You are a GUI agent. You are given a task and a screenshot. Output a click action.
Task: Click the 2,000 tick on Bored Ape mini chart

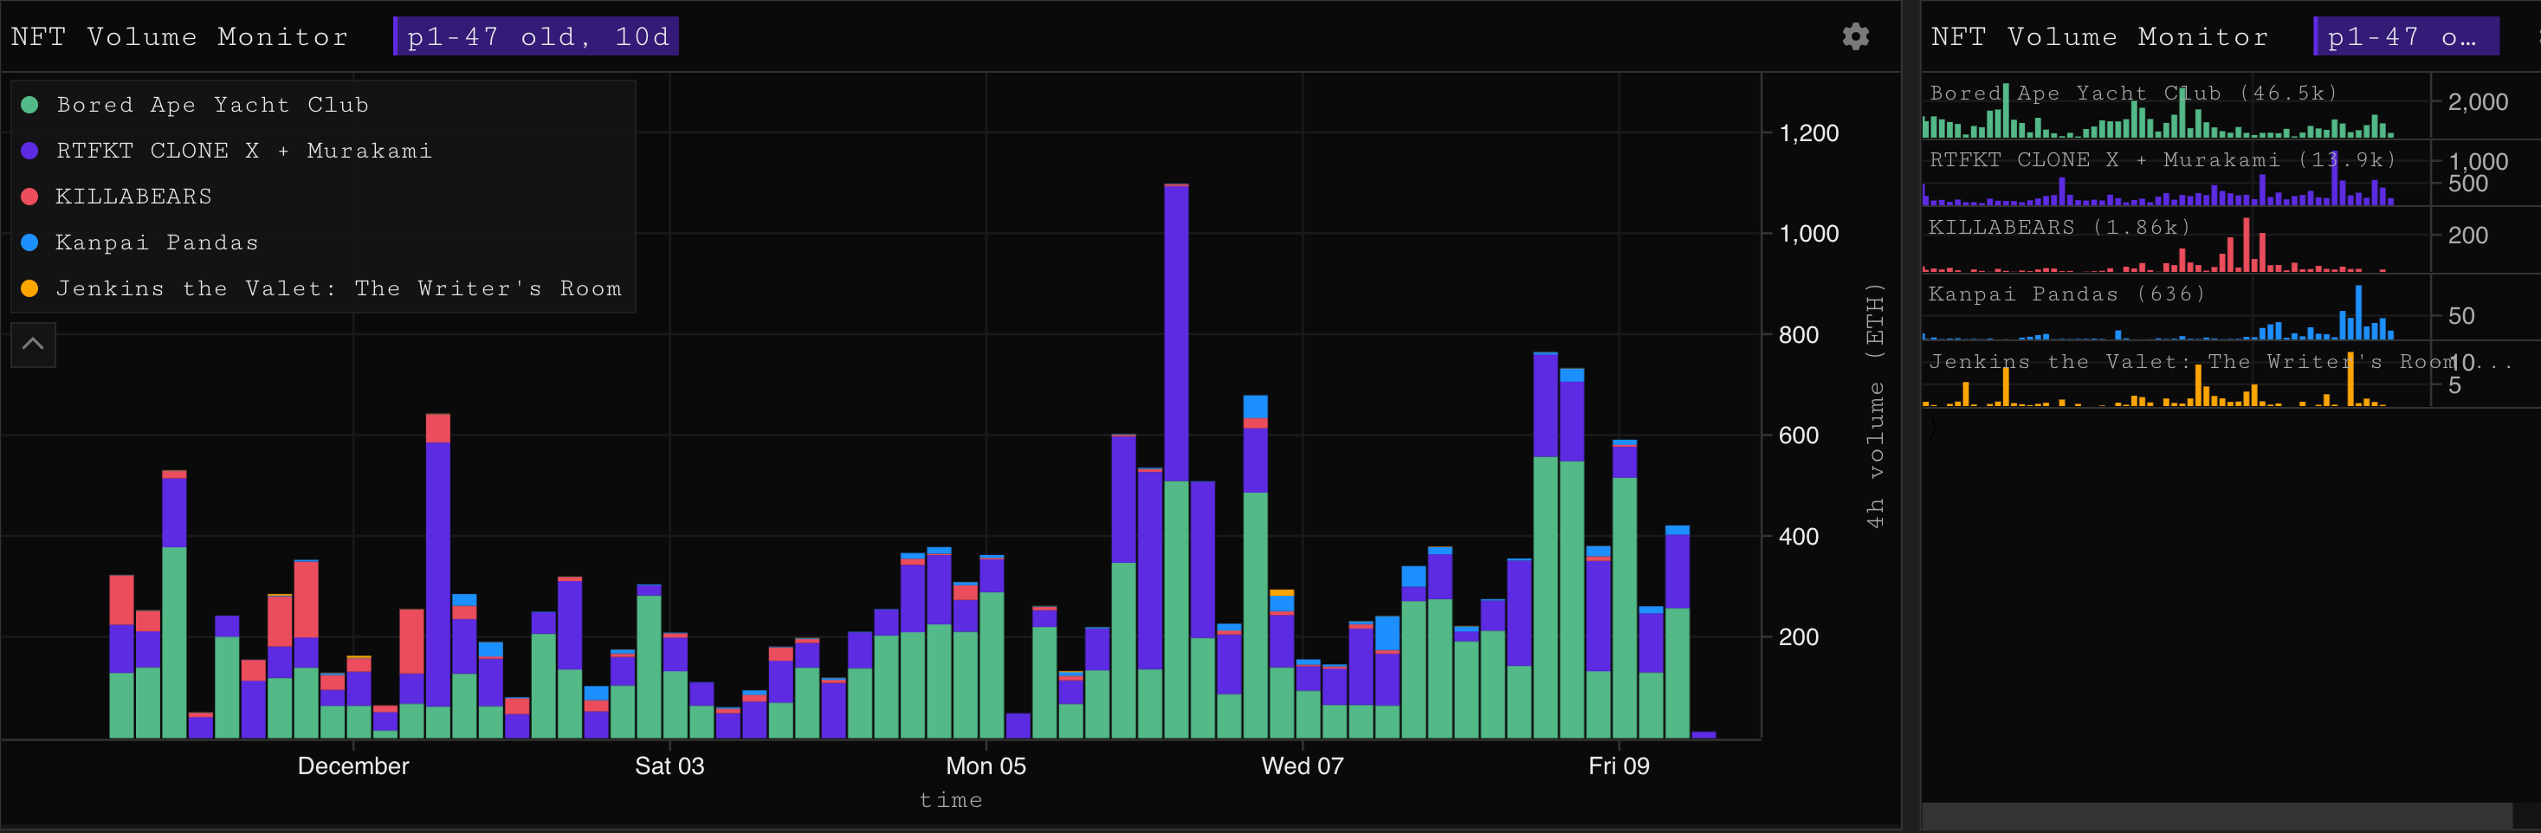(x=2478, y=101)
